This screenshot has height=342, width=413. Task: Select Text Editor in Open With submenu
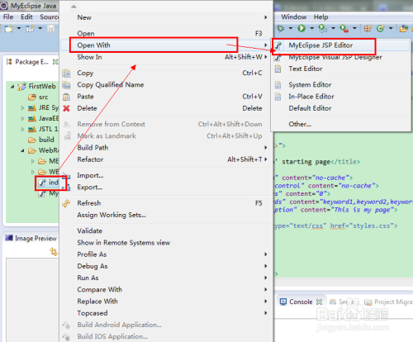click(306, 69)
